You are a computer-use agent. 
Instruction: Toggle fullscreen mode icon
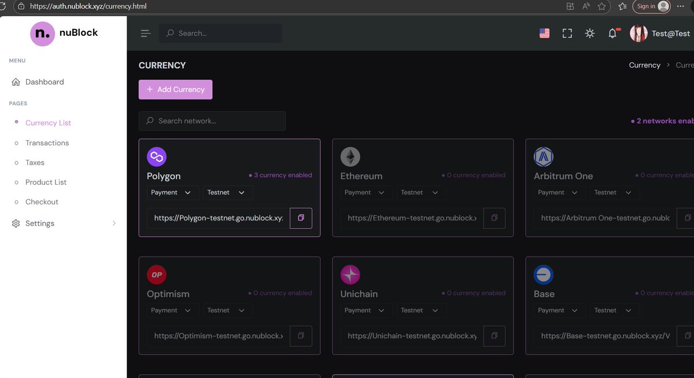point(567,34)
